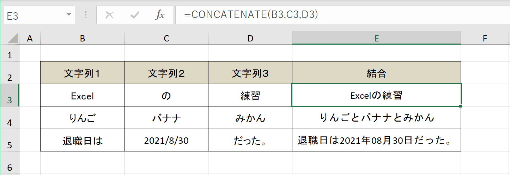Select row 3 header

[10, 95]
